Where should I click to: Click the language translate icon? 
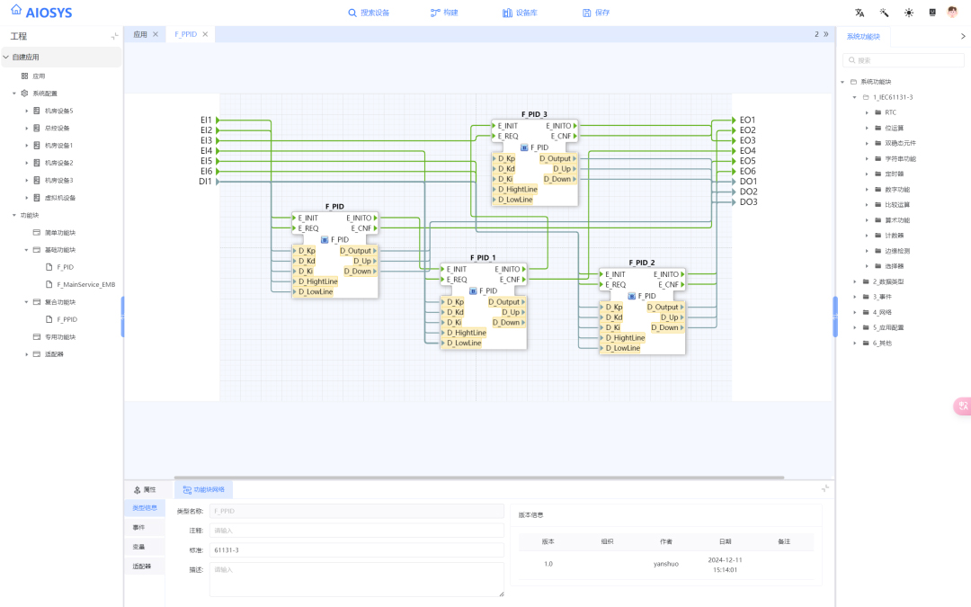pyautogui.click(x=860, y=13)
